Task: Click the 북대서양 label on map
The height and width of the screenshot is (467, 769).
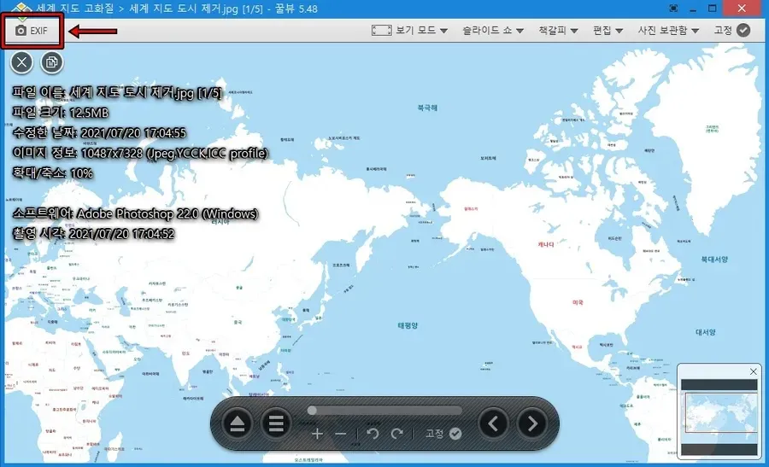Action: (x=714, y=260)
